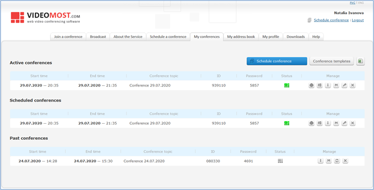Image resolution: width=374 pixels, height=190 pixels.
Task: Join the conference in Active conferences row
Action: point(320,85)
